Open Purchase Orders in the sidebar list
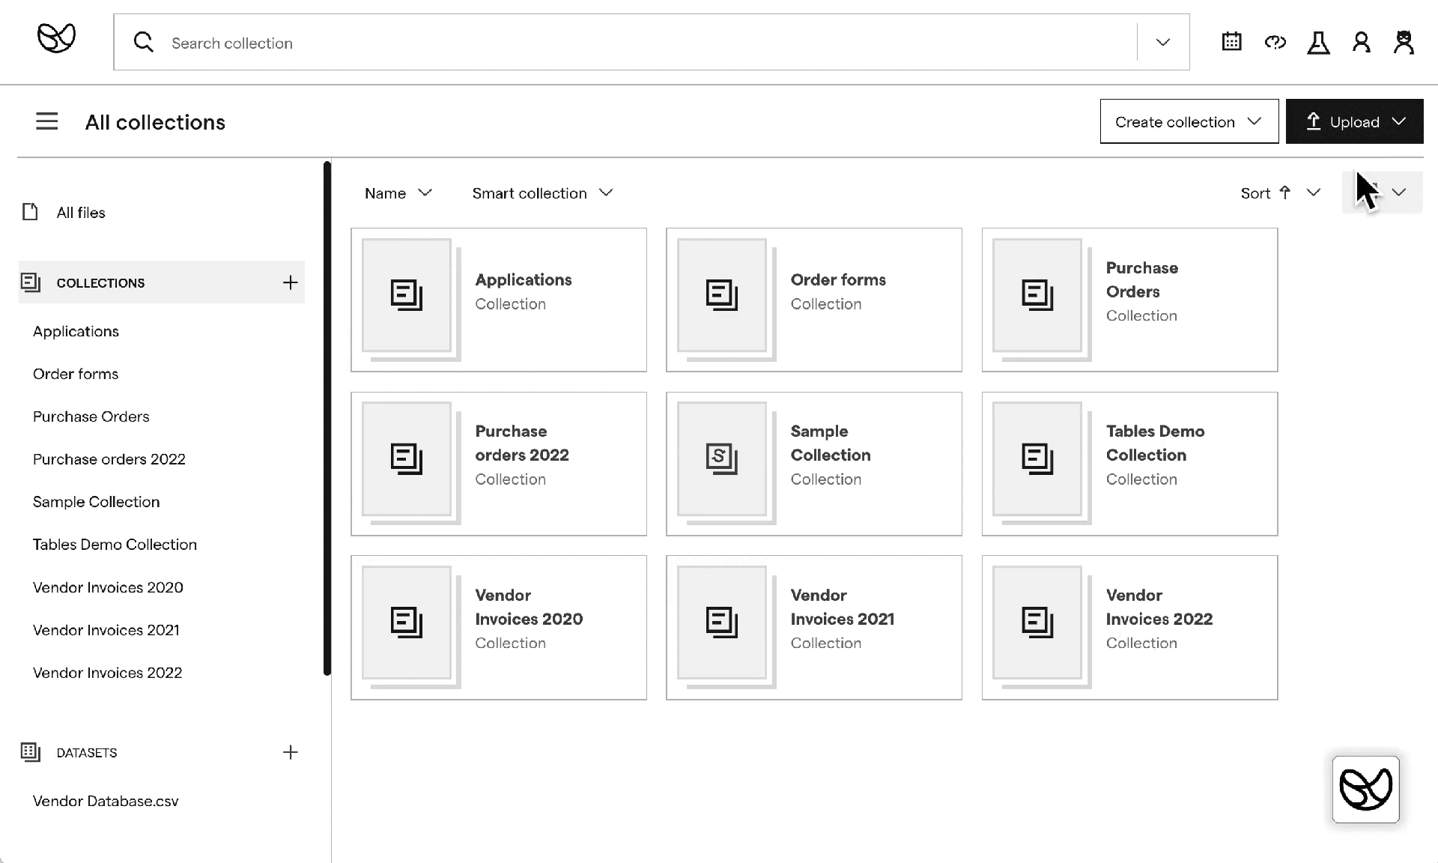The width and height of the screenshot is (1438, 863). [91, 417]
